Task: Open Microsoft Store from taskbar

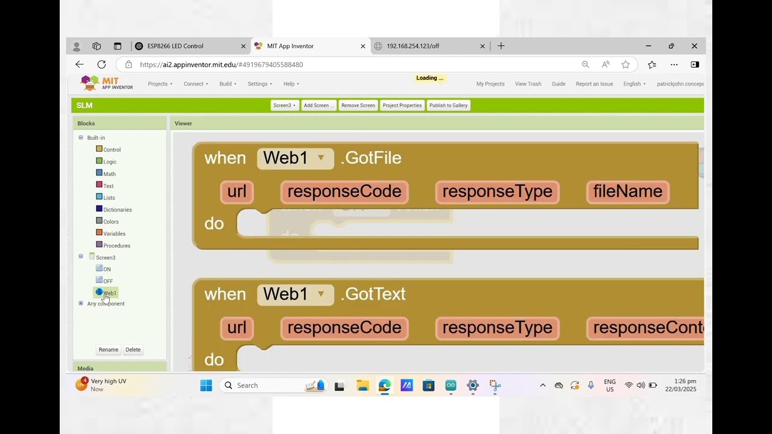Action: (x=429, y=385)
